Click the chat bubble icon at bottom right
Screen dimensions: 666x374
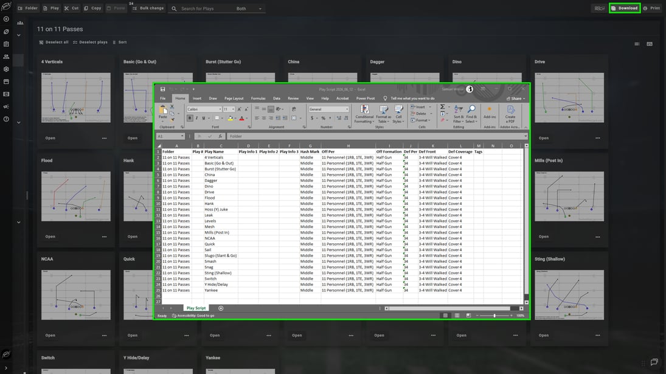pos(654,362)
